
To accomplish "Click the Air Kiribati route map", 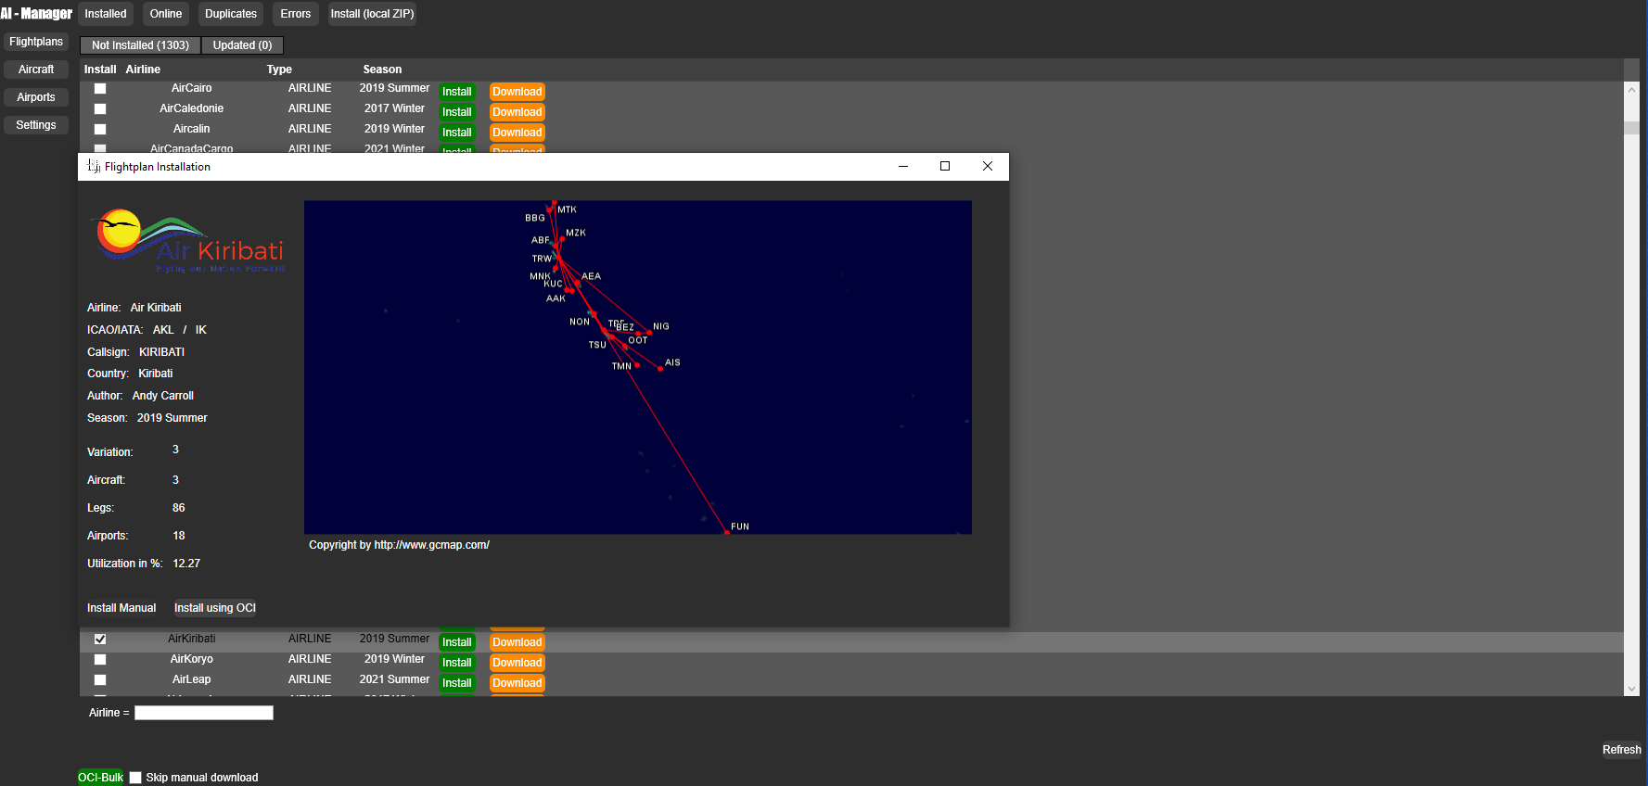I will [638, 367].
